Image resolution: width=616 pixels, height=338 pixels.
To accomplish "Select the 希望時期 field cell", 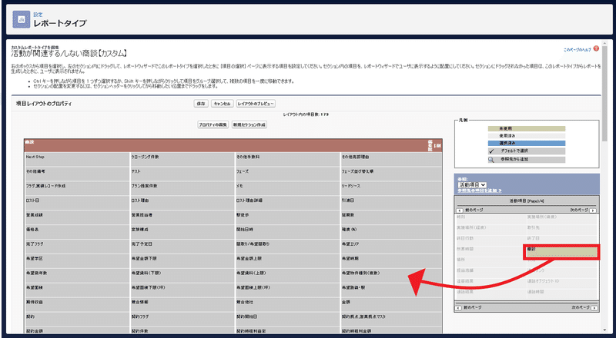I will 391,260.
